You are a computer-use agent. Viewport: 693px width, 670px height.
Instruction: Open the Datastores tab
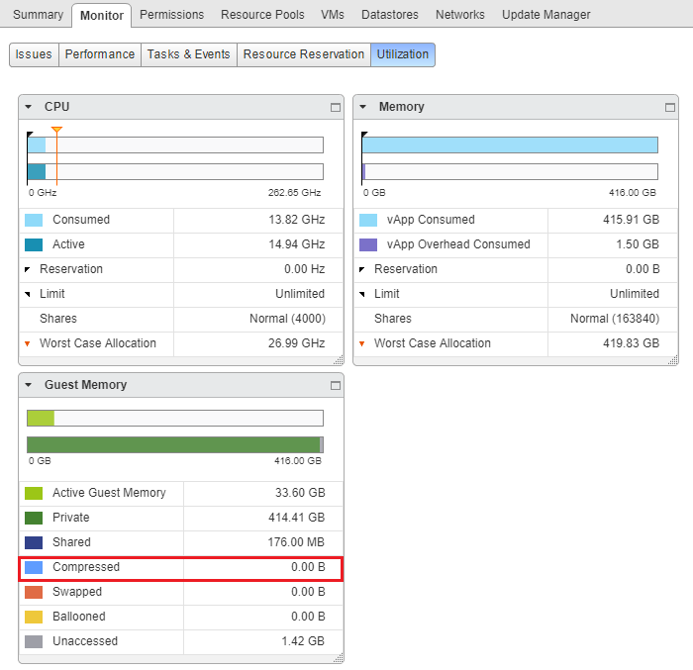[389, 15]
